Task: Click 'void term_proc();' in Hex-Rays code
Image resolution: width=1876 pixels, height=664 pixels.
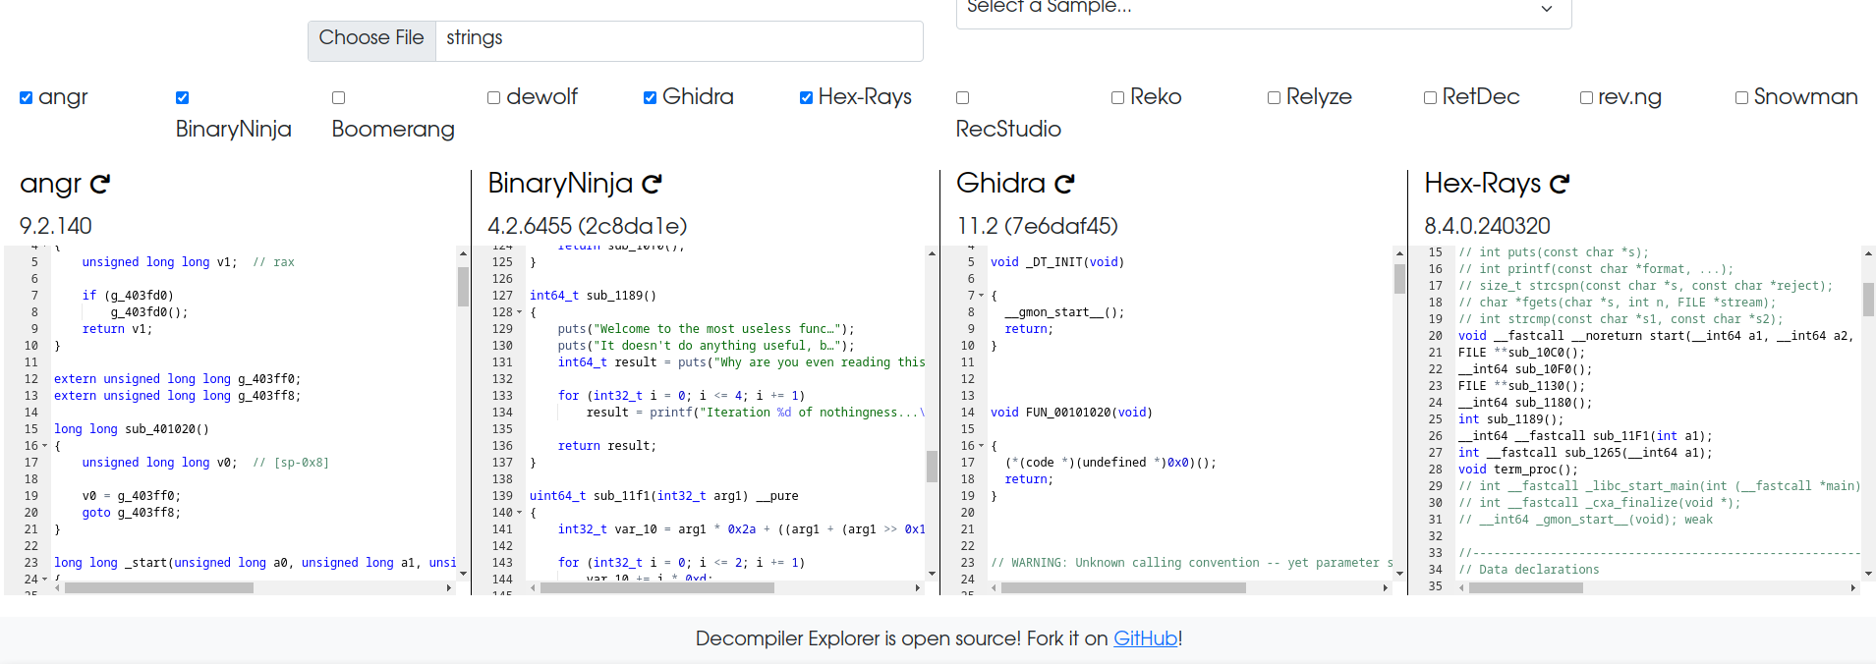Action: tap(1518, 470)
